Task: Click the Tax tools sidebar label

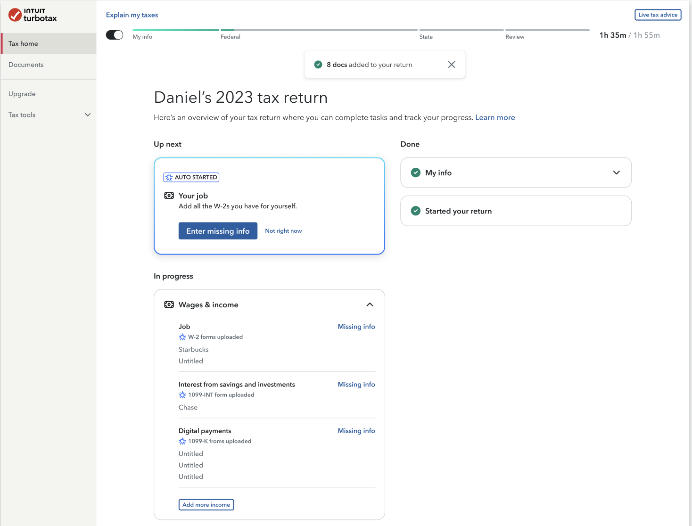Action: click(x=22, y=115)
